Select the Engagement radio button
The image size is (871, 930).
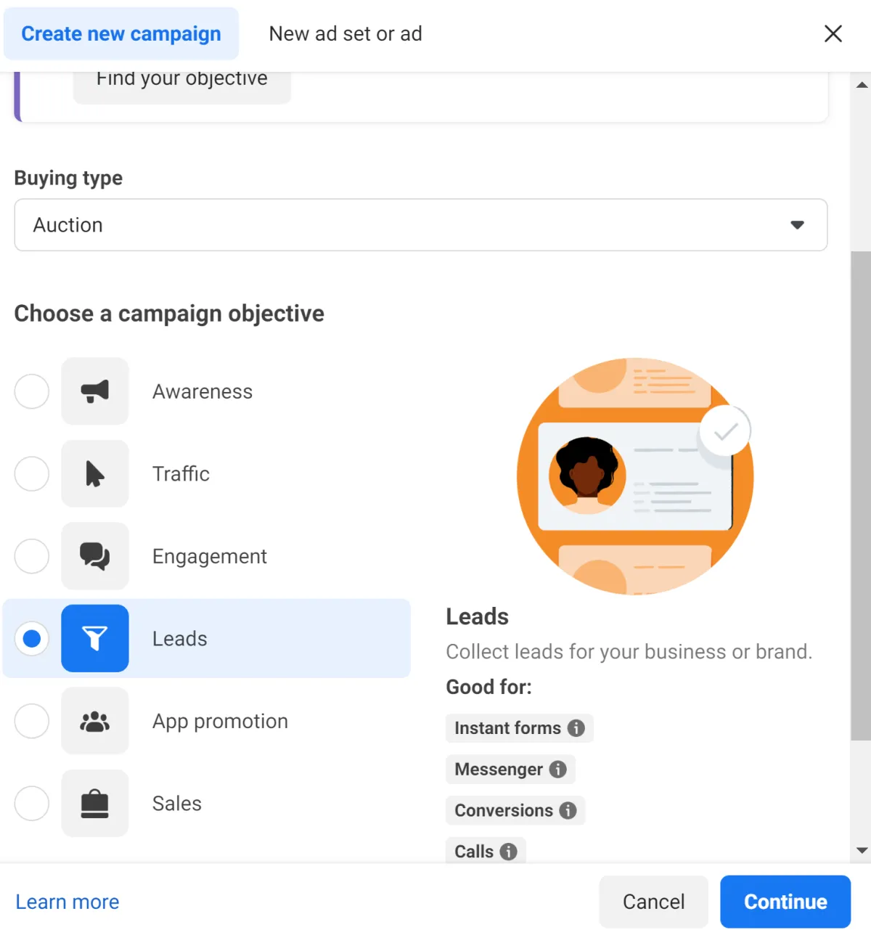pyautogui.click(x=32, y=556)
